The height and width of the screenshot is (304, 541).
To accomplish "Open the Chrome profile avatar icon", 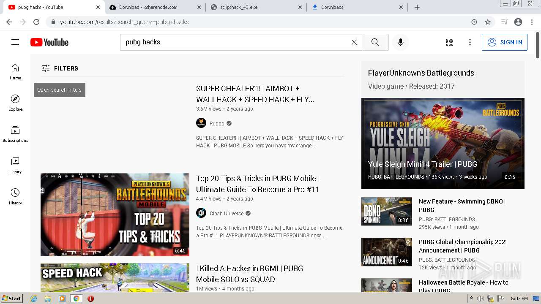I will [x=518, y=22].
